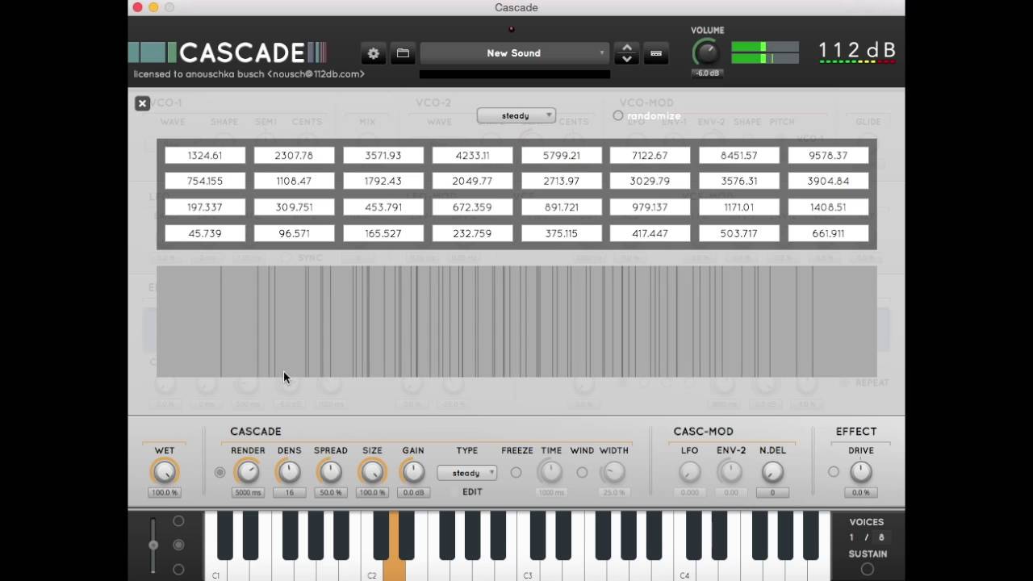The height and width of the screenshot is (581, 1033).
Task: Adjust the VOLUME knob
Action: [x=706, y=53]
